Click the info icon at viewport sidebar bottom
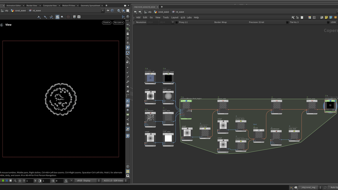The width and height of the screenshot is (338, 190). 128,166
